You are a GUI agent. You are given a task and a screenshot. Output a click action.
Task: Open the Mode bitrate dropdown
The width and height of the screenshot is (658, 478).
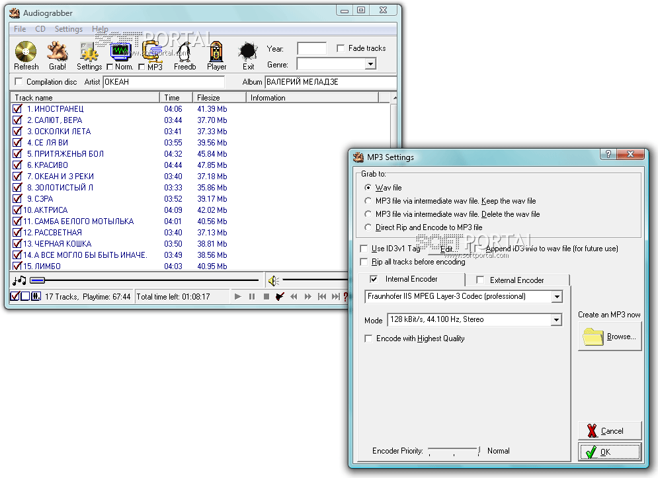point(556,320)
